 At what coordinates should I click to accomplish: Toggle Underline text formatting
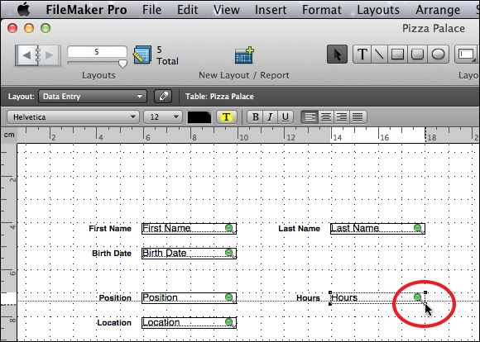pyautogui.click(x=286, y=117)
